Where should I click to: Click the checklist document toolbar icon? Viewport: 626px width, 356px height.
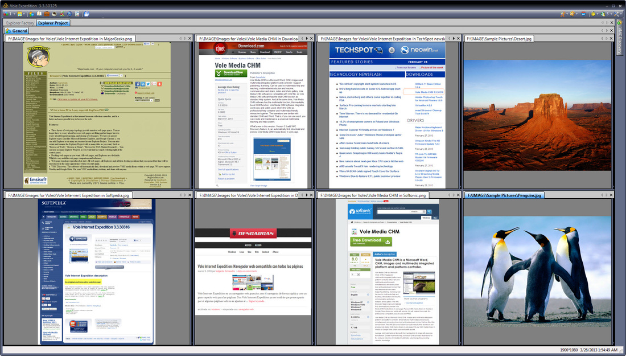(77, 14)
